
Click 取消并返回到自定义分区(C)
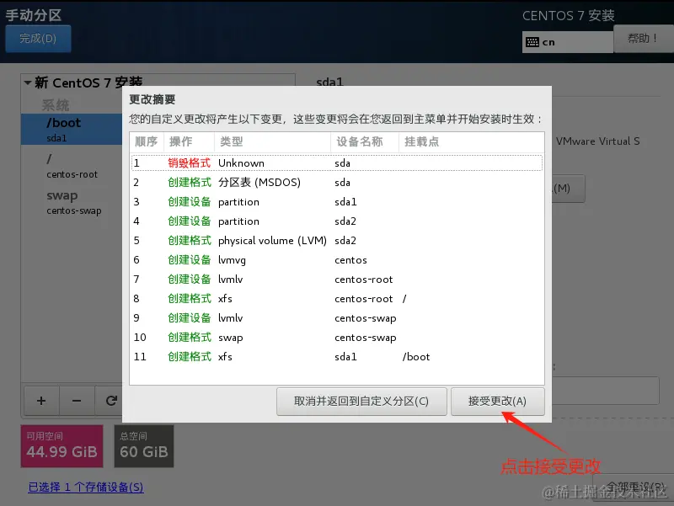[x=362, y=402]
